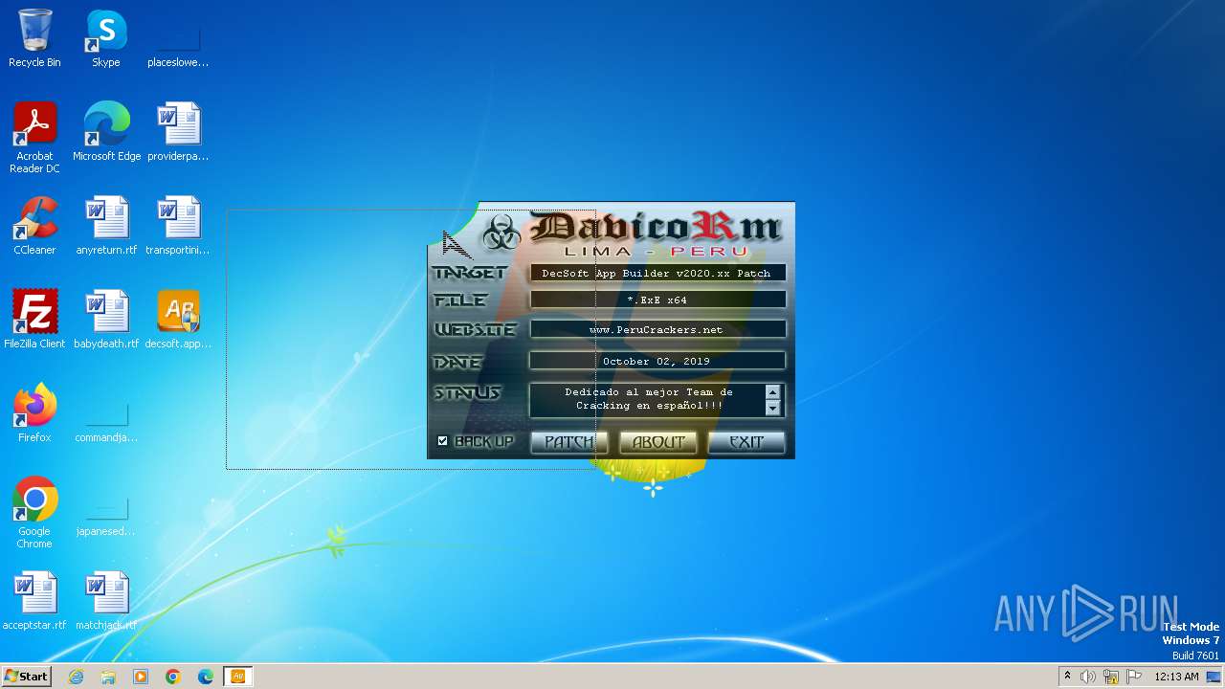1225x689 pixels.
Task: Click the volume speaker tray icon
Action: click(x=1088, y=677)
